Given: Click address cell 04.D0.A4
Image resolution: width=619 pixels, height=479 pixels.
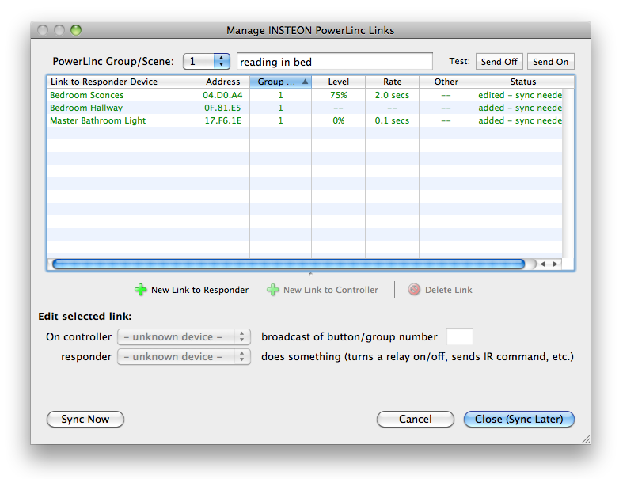Looking at the screenshot, I should click(x=222, y=95).
